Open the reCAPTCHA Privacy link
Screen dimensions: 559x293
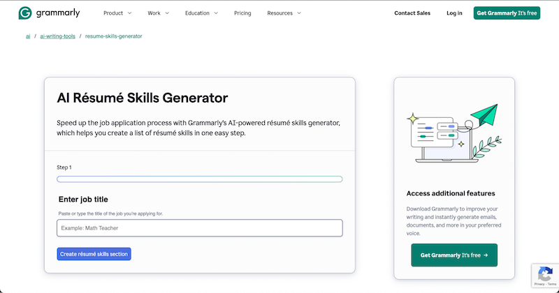click(x=539, y=284)
